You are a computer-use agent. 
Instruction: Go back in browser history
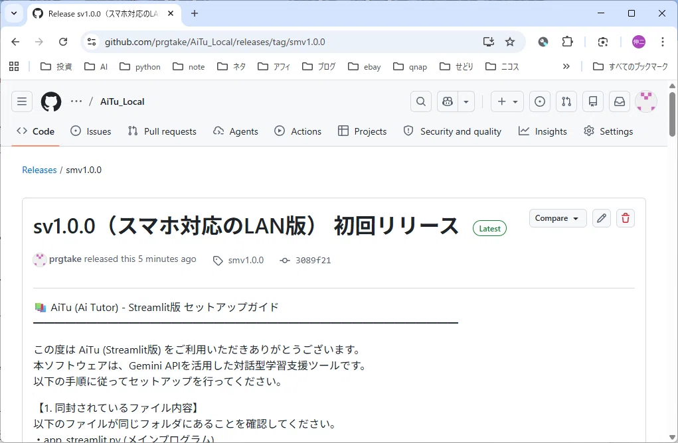click(x=15, y=42)
